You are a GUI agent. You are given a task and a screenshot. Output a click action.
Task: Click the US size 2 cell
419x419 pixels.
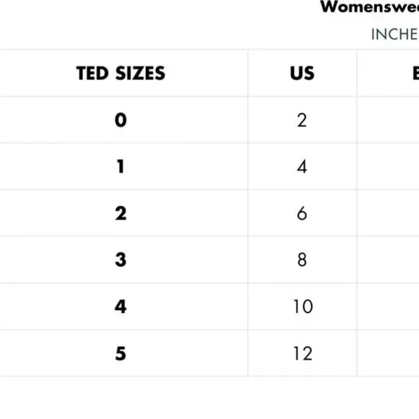coord(302,120)
